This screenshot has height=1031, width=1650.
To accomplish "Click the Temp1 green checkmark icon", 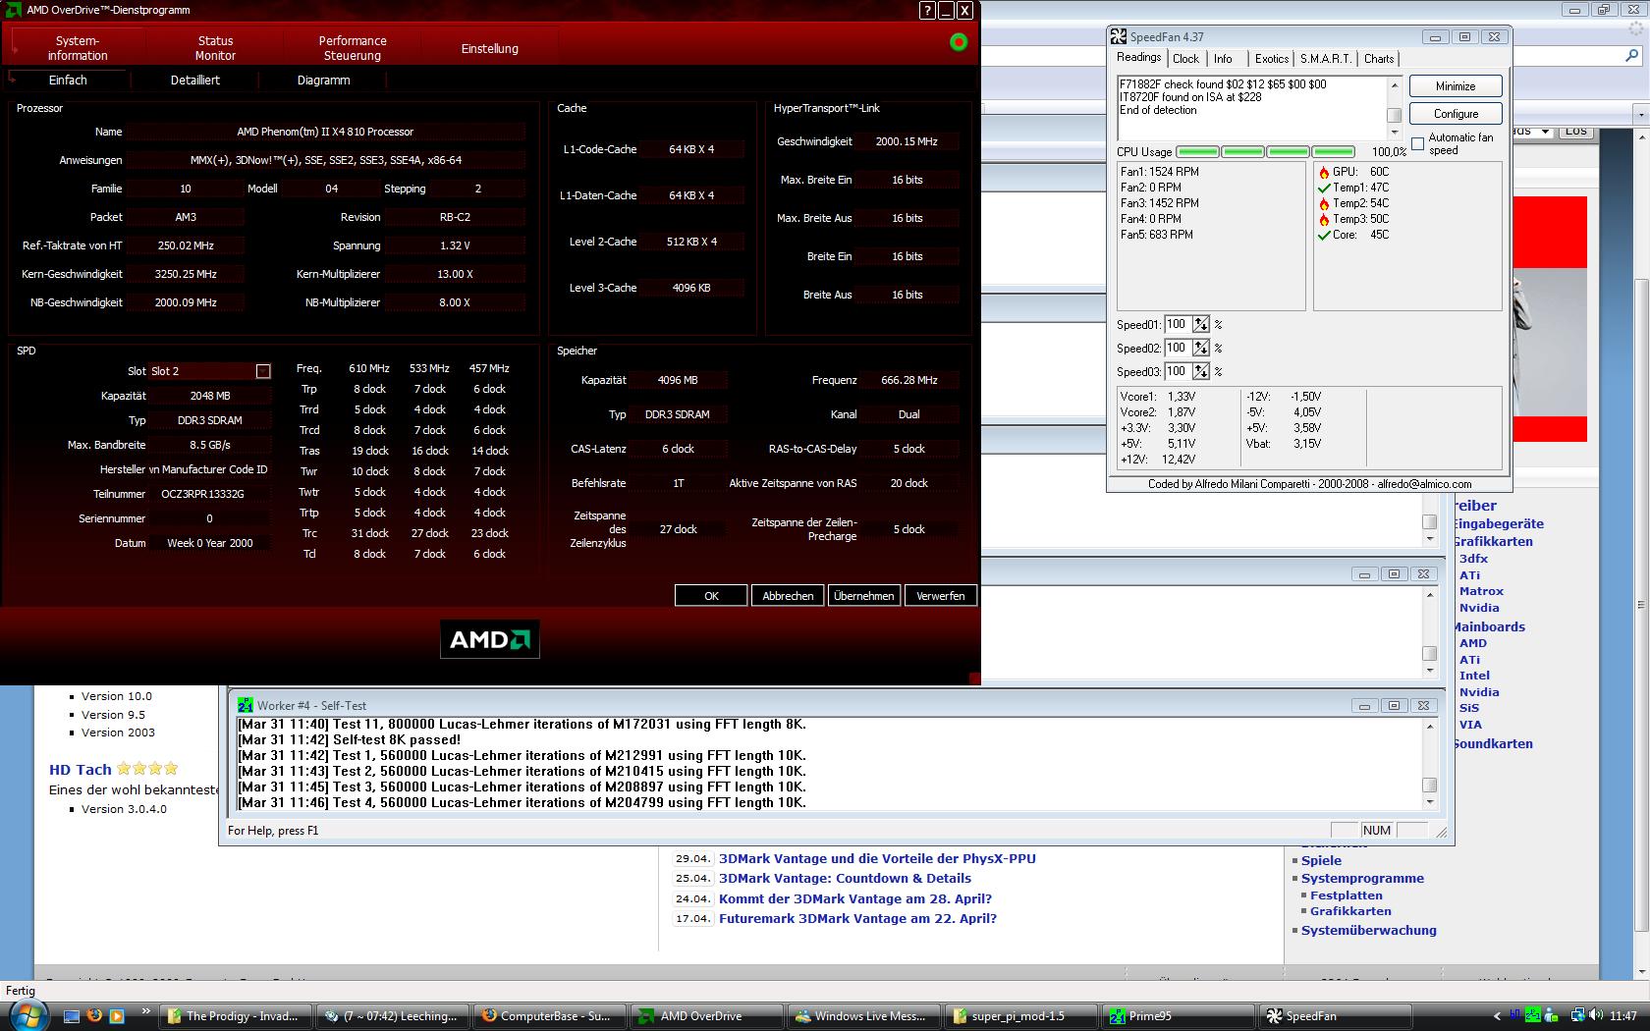I will 1324,188.
